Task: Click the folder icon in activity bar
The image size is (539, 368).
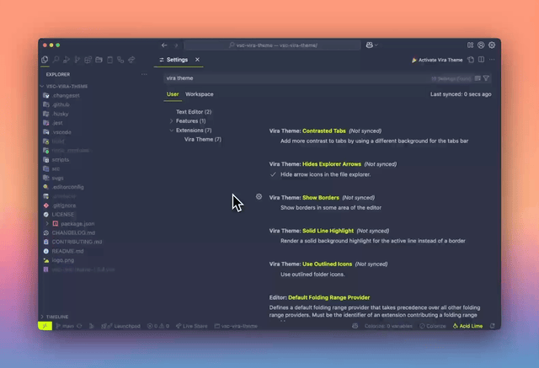Action: 99,60
